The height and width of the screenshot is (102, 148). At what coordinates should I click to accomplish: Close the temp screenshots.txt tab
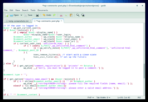[30, 21]
